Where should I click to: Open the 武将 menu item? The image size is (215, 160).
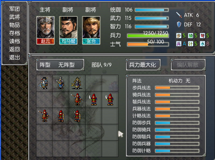[x=15, y=17]
